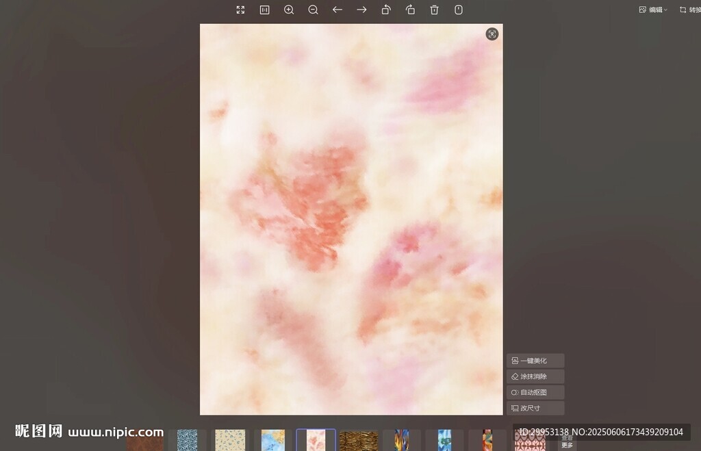701x451 pixels.
Task: Select the brown leather texture thumbnail
Action: [x=145, y=443]
